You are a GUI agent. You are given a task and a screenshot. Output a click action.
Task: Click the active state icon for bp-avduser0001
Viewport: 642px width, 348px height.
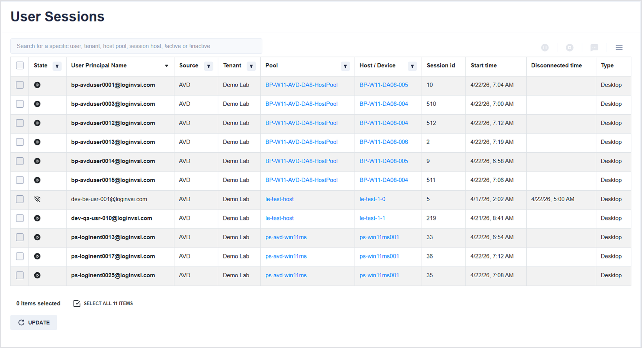click(x=37, y=85)
